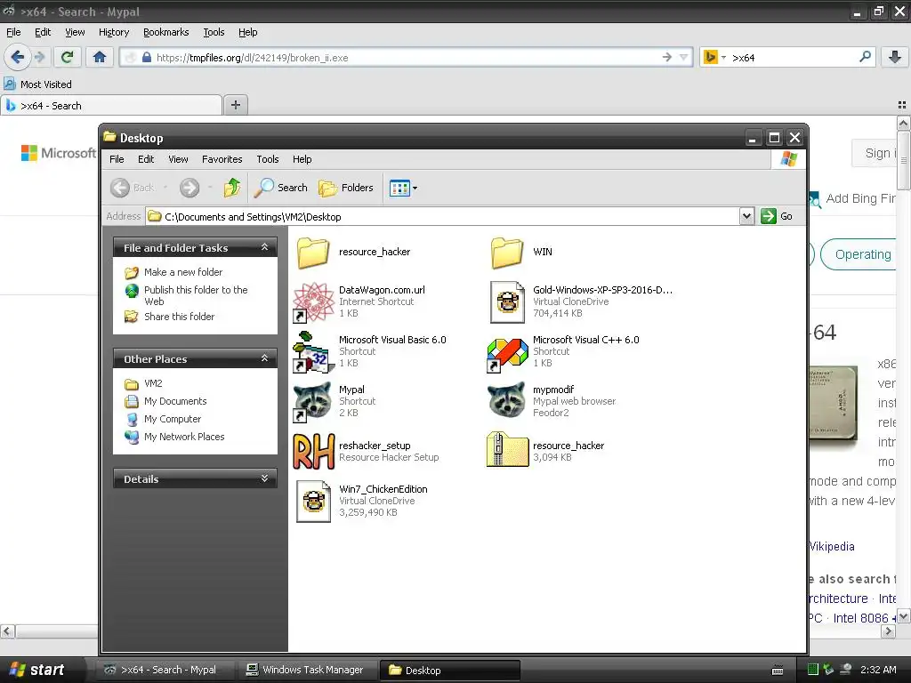The height and width of the screenshot is (683, 911).
Task: Switch to the >x64 - Search tab
Action: click(x=110, y=106)
